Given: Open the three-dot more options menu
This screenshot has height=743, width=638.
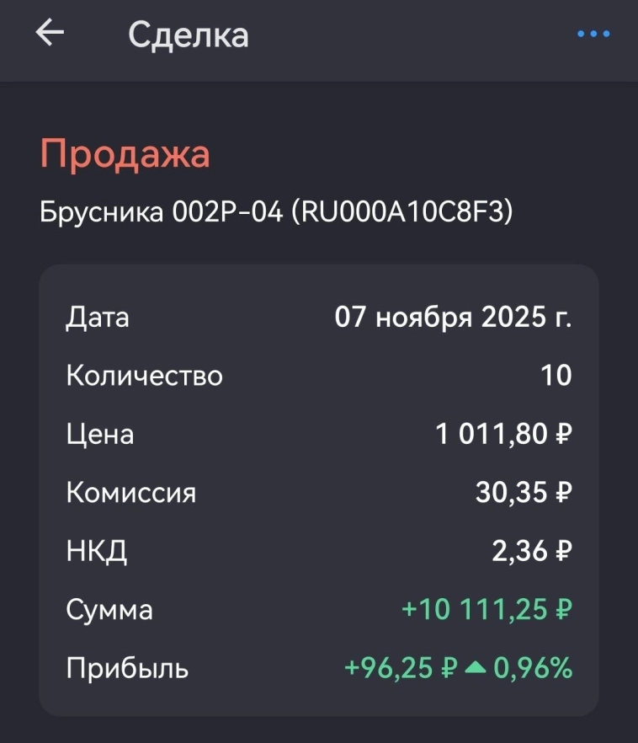Looking at the screenshot, I should click(x=593, y=35).
